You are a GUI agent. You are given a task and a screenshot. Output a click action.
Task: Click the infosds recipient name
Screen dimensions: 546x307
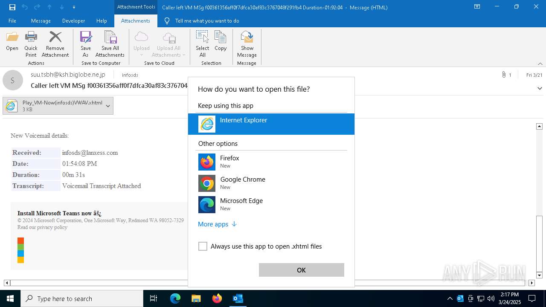pyautogui.click(x=130, y=75)
